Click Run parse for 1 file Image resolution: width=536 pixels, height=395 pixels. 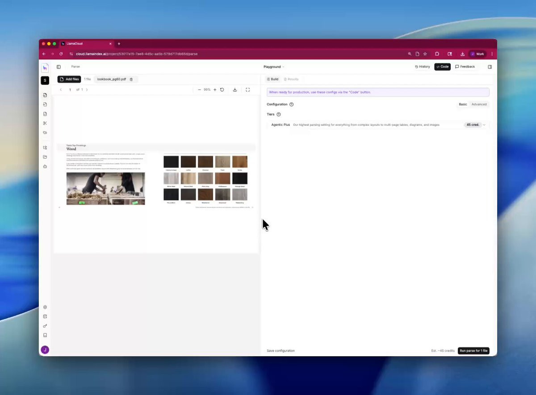tap(473, 351)
